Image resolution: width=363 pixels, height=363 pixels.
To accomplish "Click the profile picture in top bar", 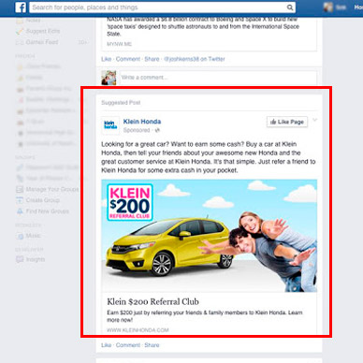I will [x=328, y=7].
